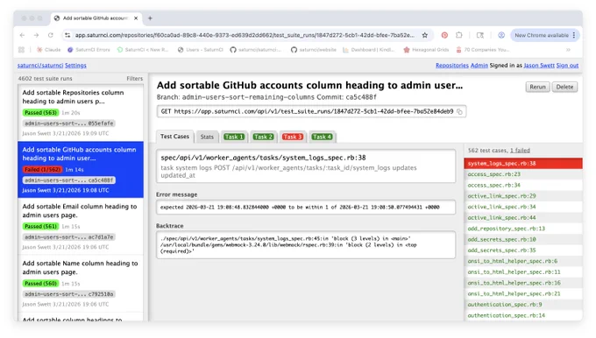The image size is (596, 338).
Task: Open the Admin link
Action: [x=479, y=66]
